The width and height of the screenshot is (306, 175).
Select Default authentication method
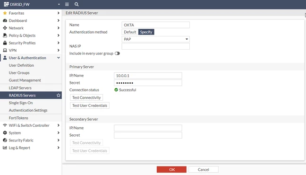[130, 32]
